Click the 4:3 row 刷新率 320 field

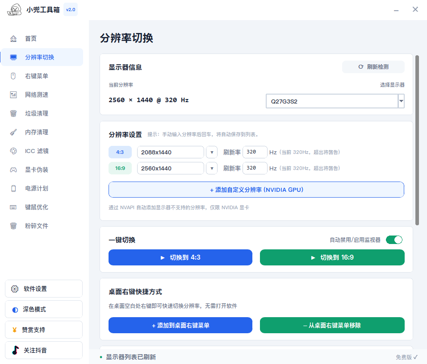click(x=255, y=152)
